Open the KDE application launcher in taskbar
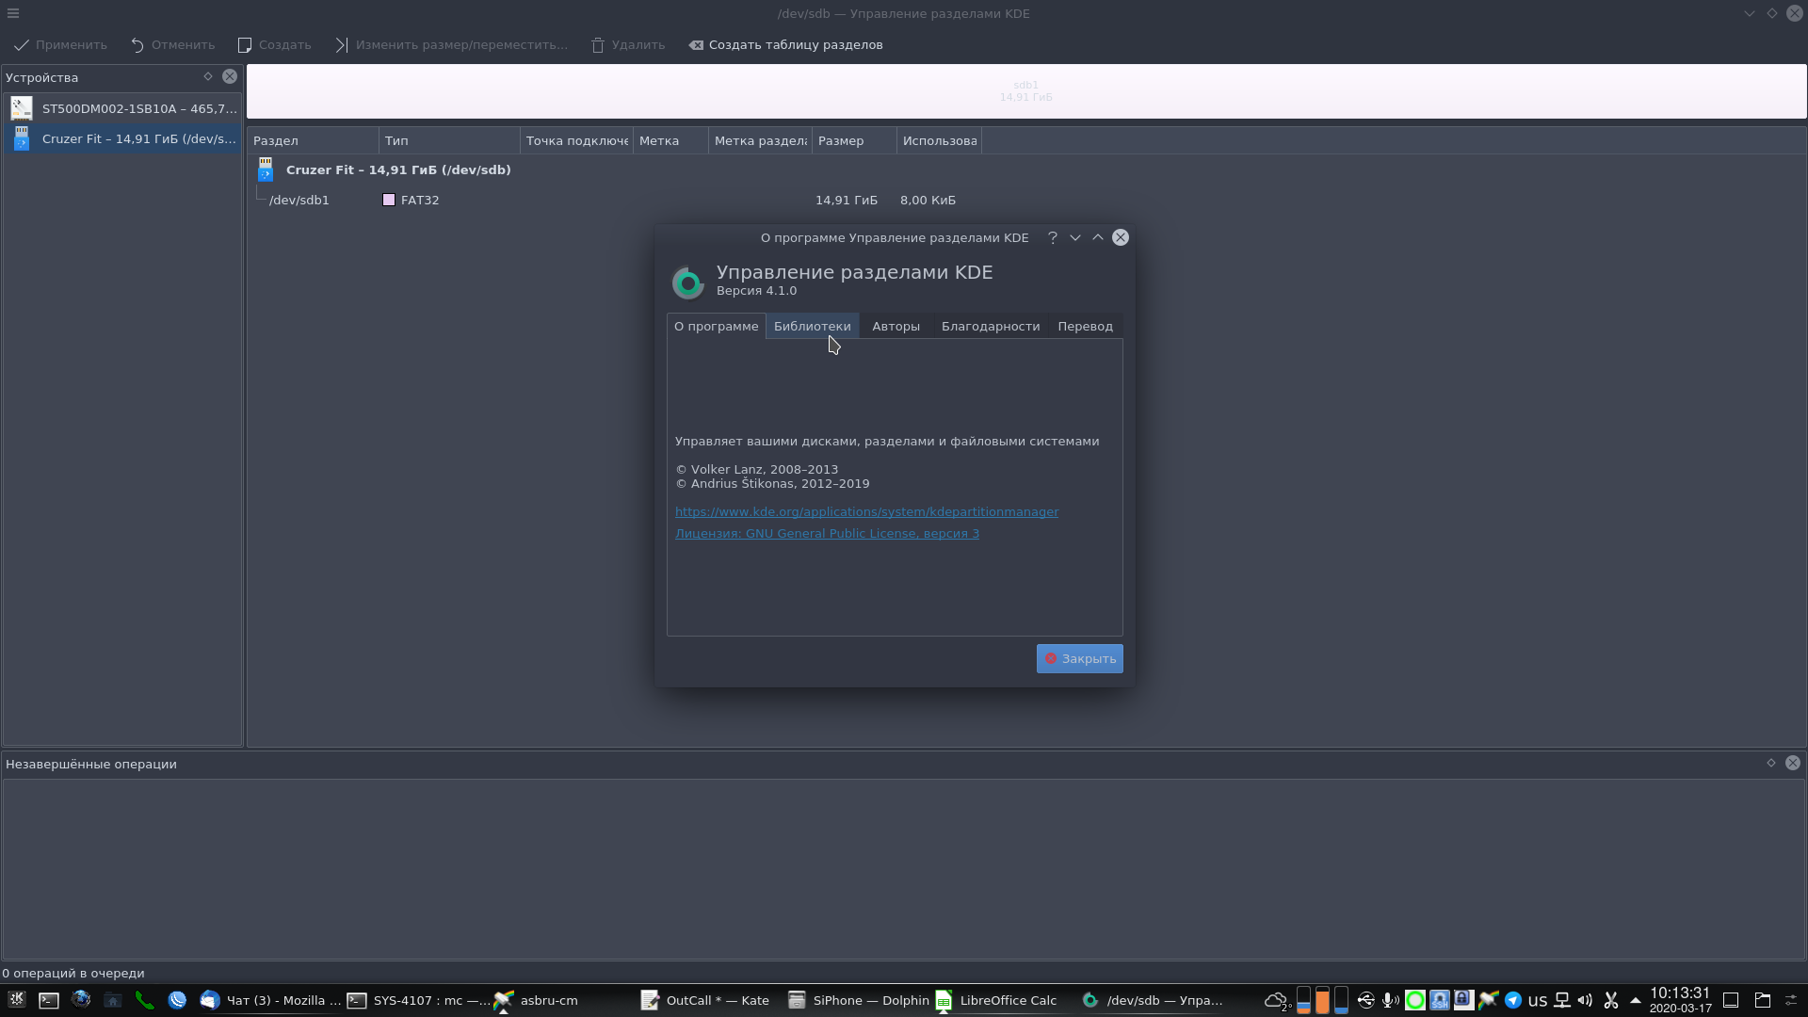The height and width of the screenshot is (1017, 1808). click(16, 1000)
